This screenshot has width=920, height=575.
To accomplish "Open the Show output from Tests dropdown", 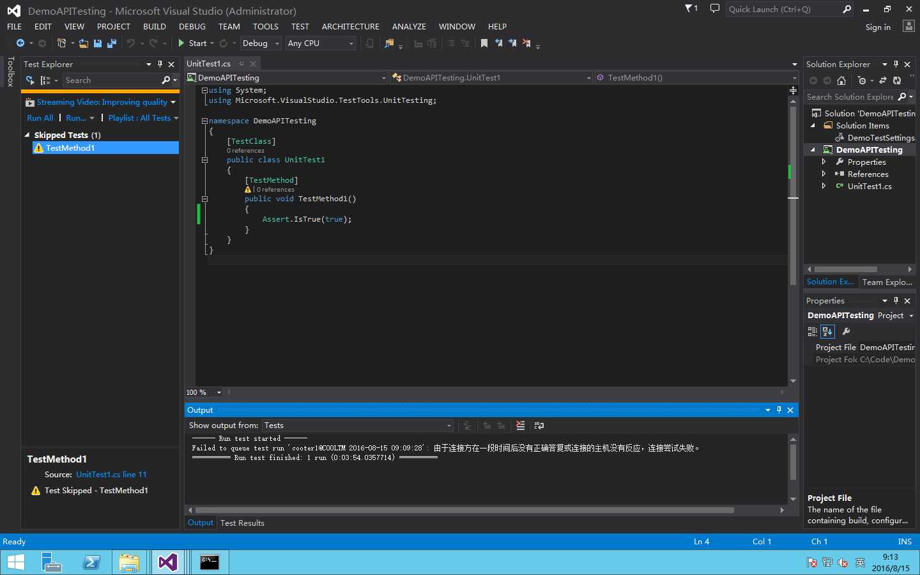I will 358,425.
